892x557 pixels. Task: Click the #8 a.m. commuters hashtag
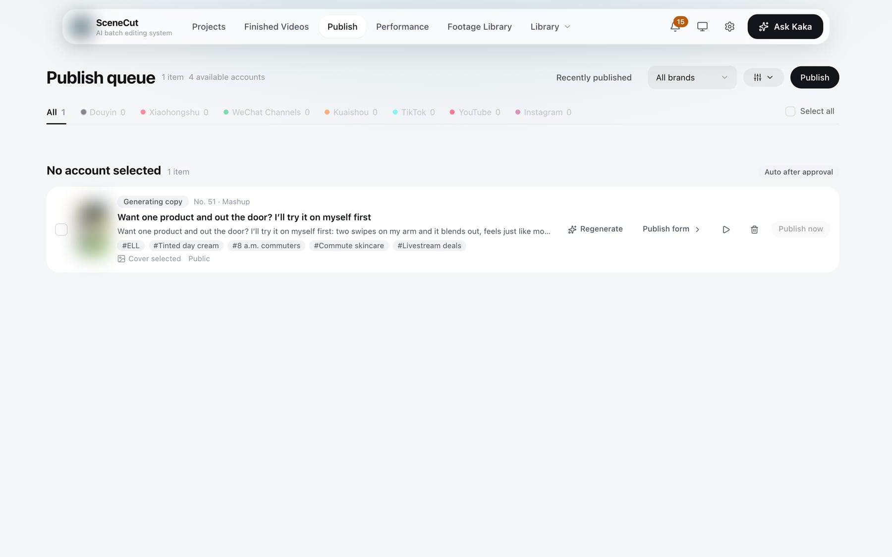[x=266, y=246]
